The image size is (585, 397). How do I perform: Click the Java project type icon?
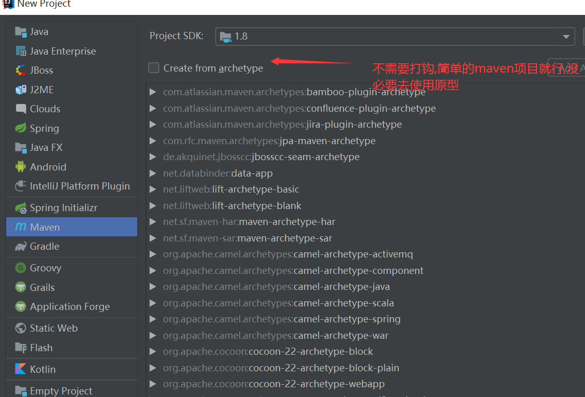21,32
